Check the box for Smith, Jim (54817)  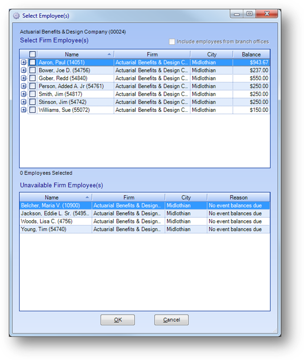[x=32, y=94]
